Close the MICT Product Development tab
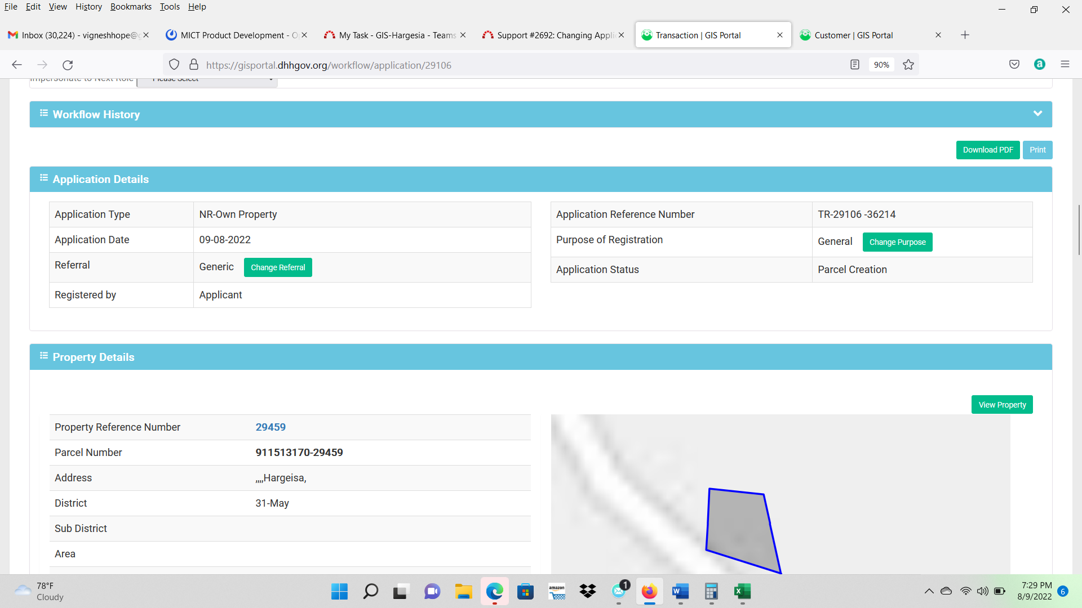The width and height of the screenshot is (1082, 608). [x=304, y=35]
